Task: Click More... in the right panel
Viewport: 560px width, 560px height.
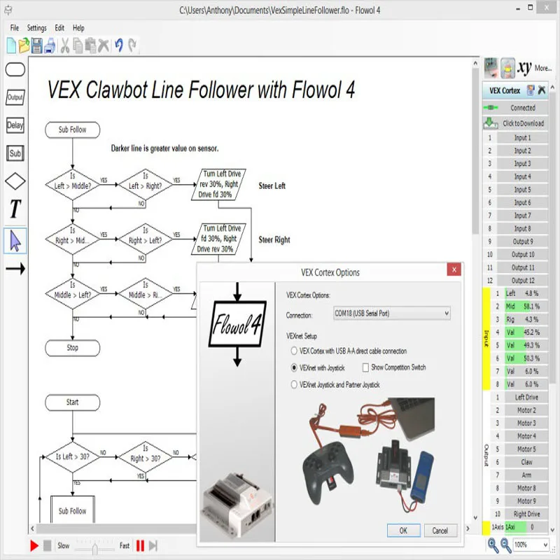Action: coord(543,68)
